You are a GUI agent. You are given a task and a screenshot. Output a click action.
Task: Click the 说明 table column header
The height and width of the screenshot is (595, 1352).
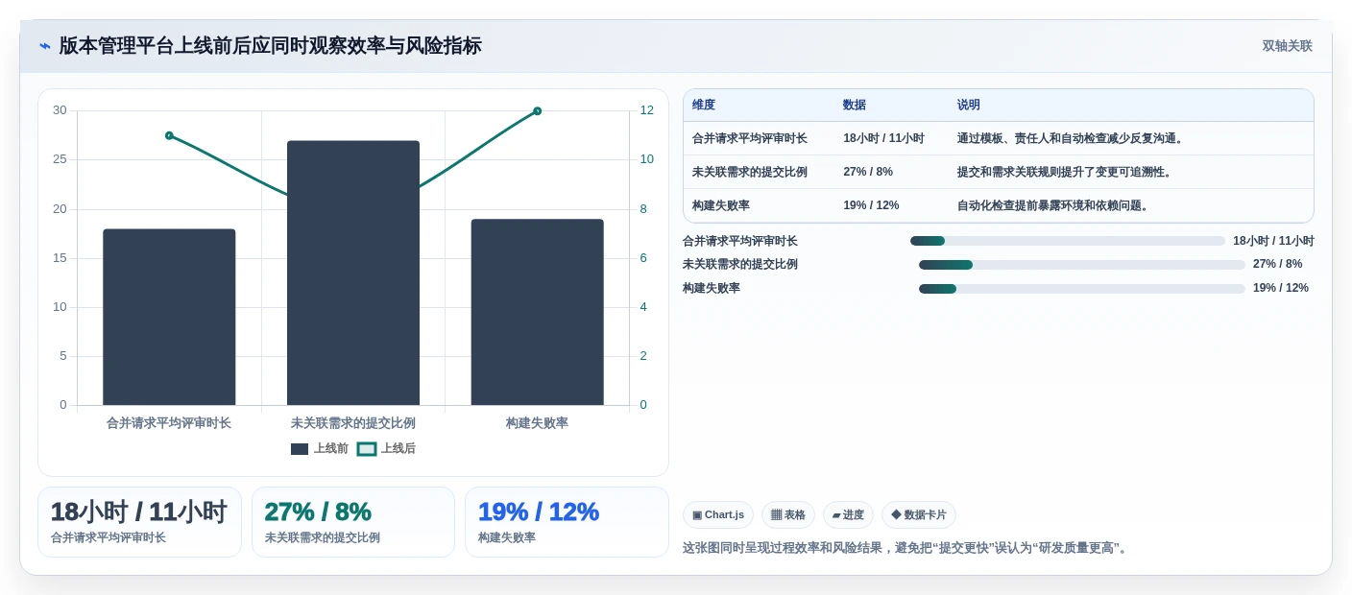969,106
